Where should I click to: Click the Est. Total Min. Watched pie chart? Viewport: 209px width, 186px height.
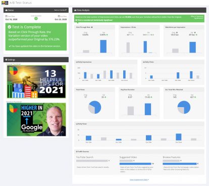click(x=184, y=107)
